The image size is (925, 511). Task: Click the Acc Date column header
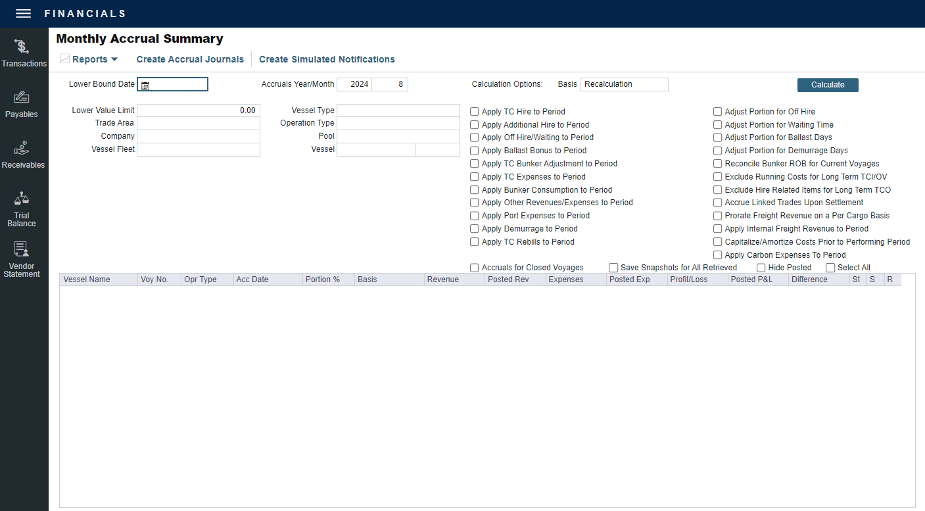[x=268, y=280]
